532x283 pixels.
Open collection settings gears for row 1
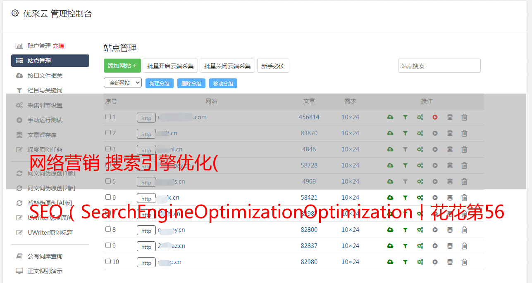pos(420,117)
